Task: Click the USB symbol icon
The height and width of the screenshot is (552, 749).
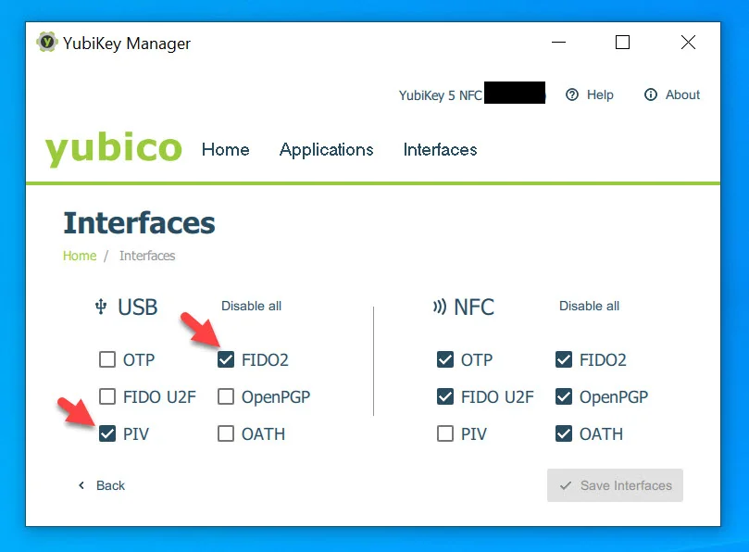Action: tap(101, 307)
